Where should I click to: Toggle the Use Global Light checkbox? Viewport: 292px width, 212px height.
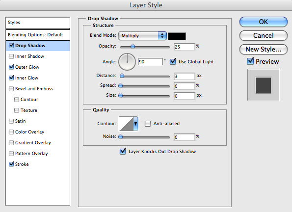(x=173, y=61)
